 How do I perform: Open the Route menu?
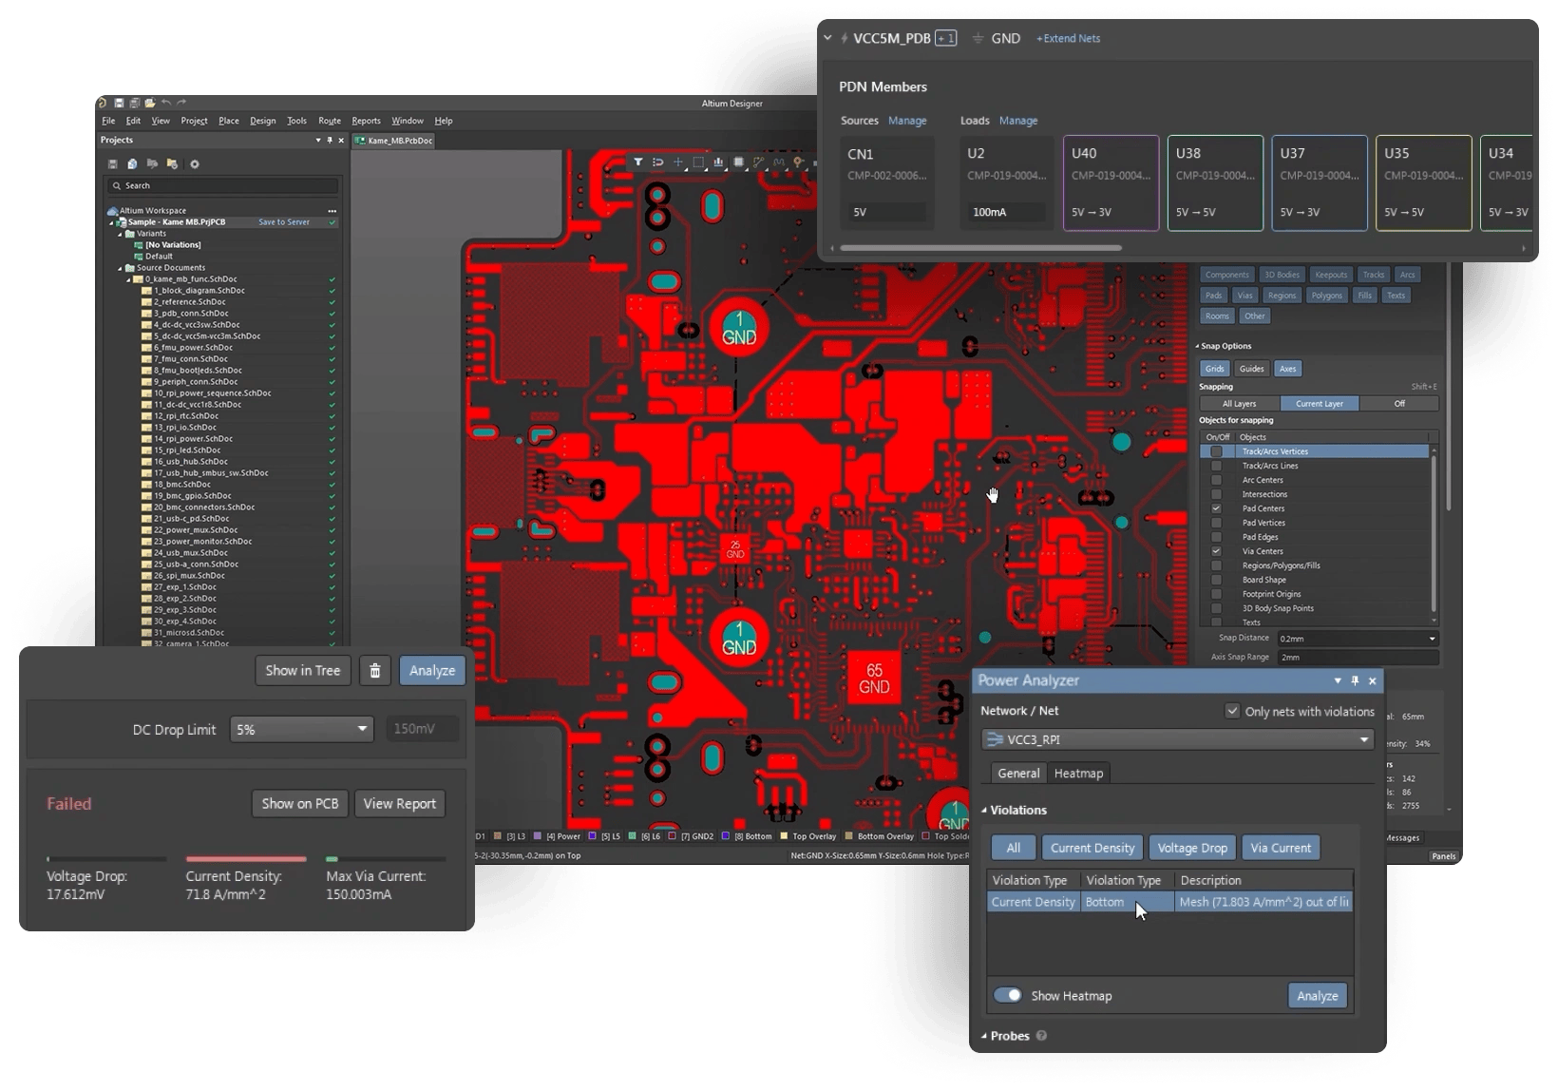coord(329,121)
